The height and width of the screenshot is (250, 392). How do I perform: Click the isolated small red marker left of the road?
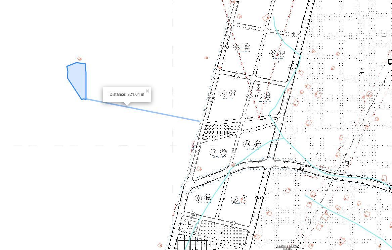pos(206,58)
